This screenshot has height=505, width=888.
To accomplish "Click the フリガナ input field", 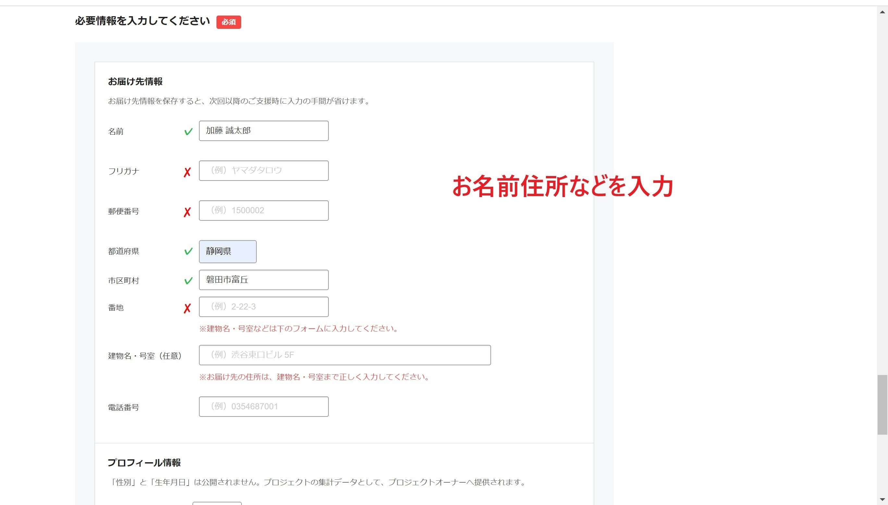I will [264, 170].
